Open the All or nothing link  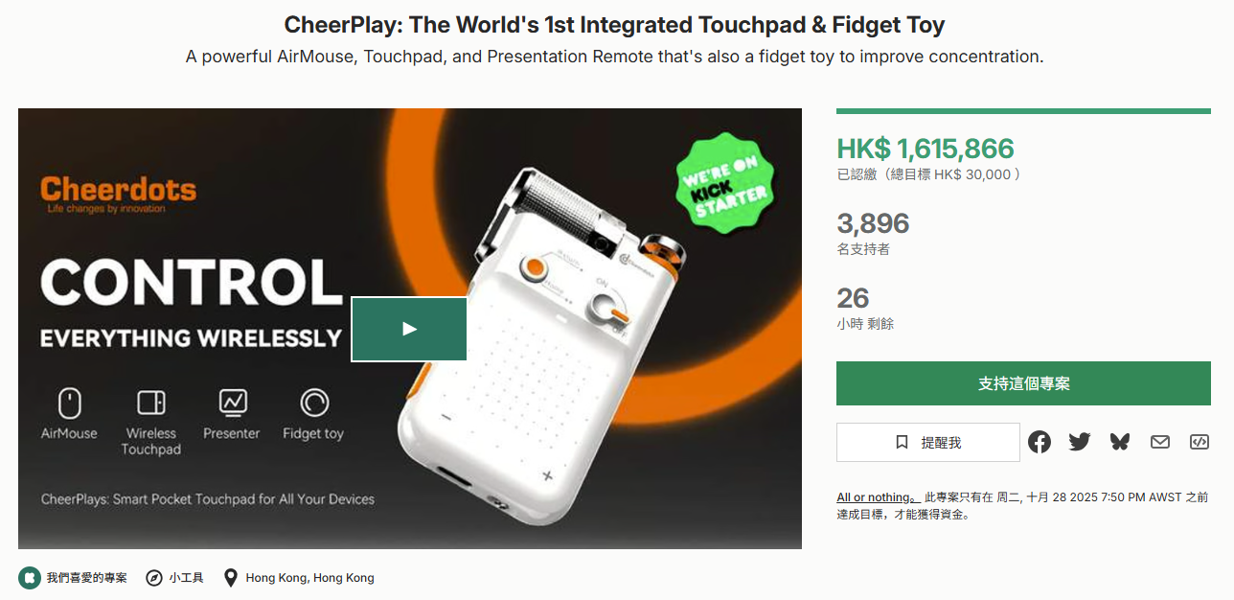pos(874,497)
